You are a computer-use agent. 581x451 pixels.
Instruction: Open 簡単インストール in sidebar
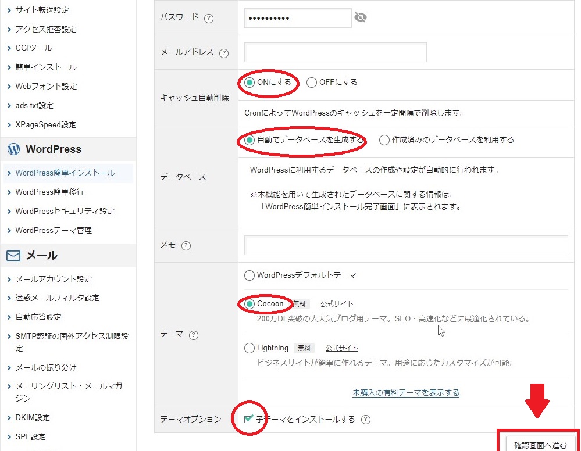(45, 67)
